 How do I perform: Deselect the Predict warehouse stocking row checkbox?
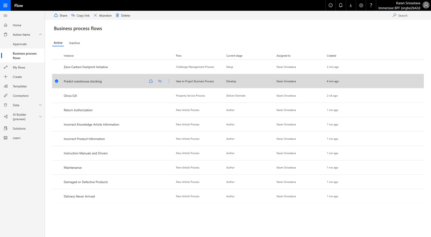point(57,81)
